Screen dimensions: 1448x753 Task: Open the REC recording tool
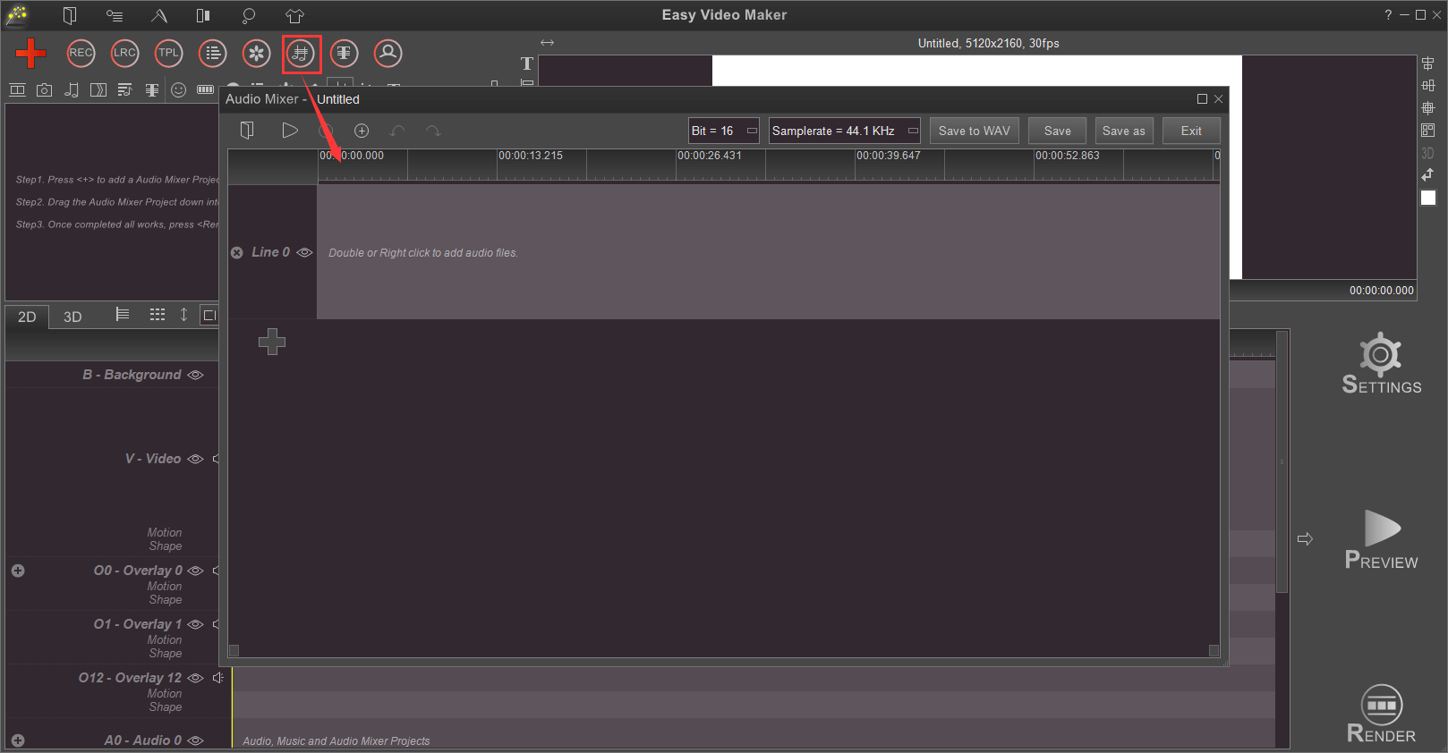[81, 53]
